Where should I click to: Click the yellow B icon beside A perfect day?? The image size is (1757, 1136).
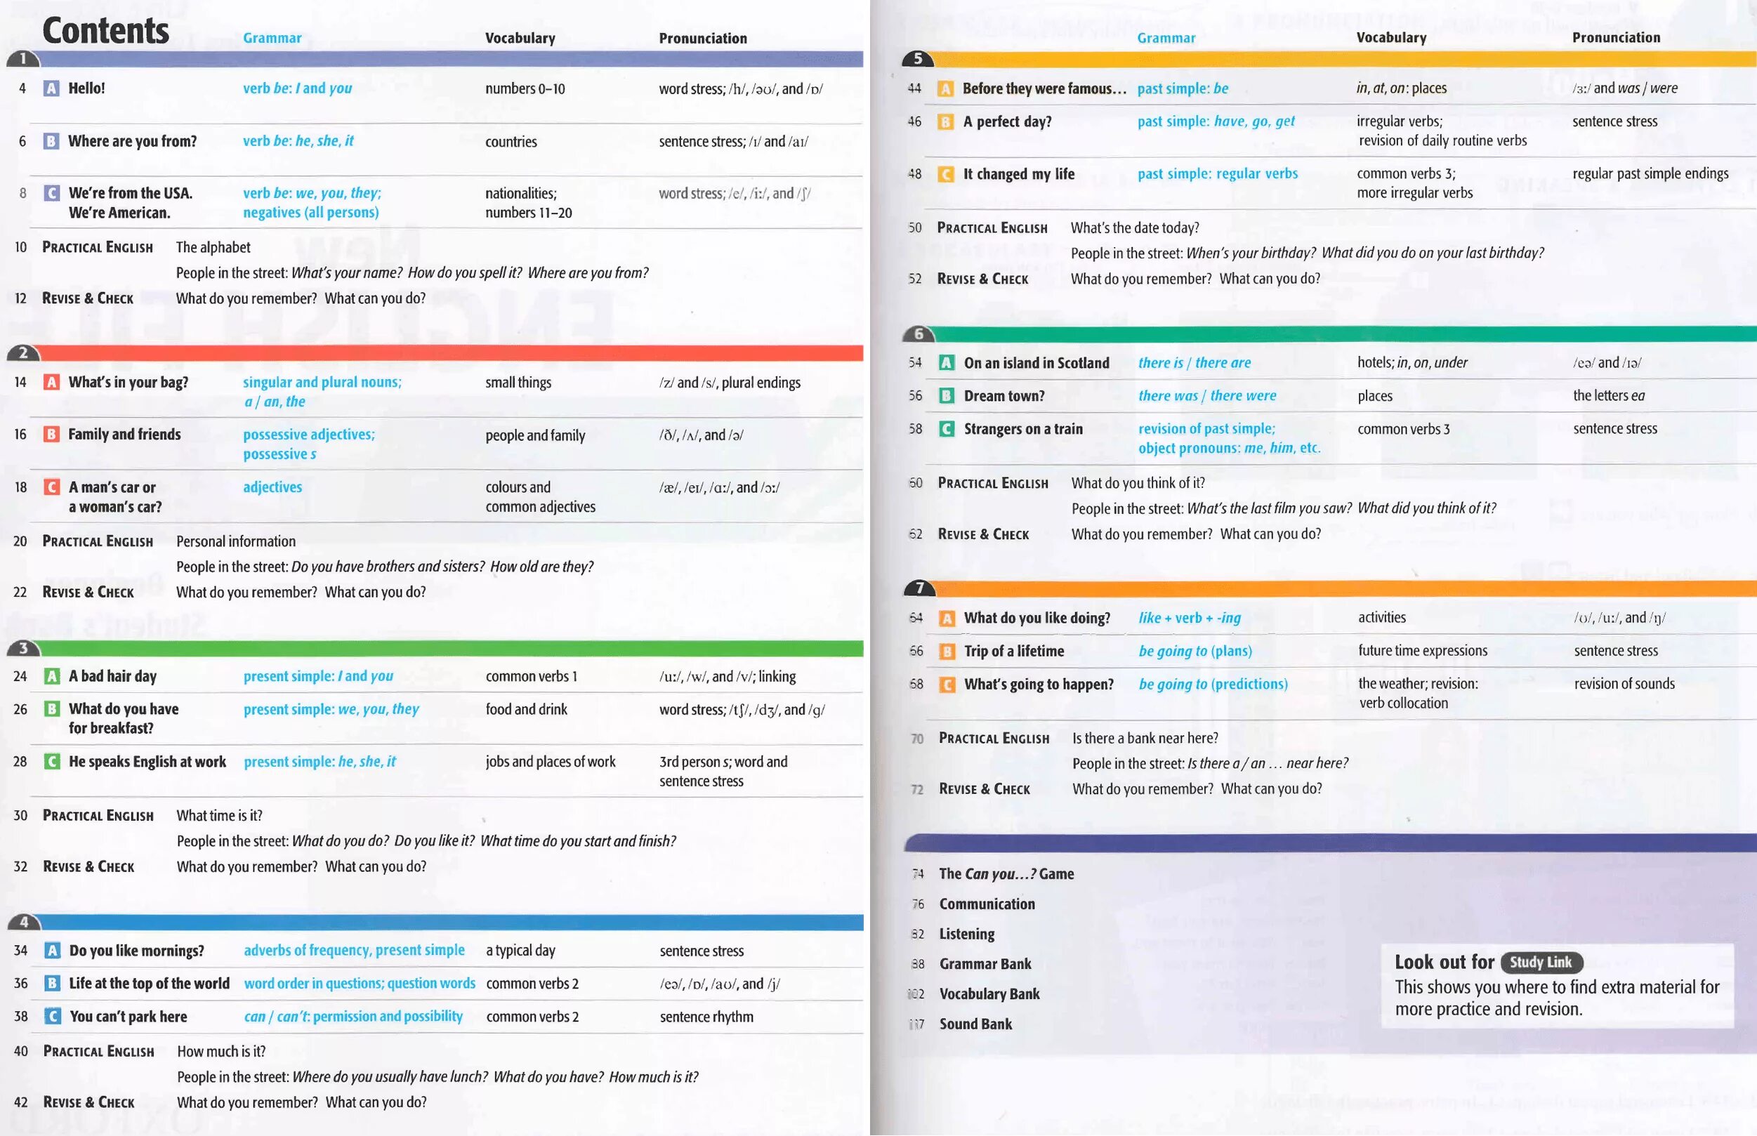pos(945,121)
